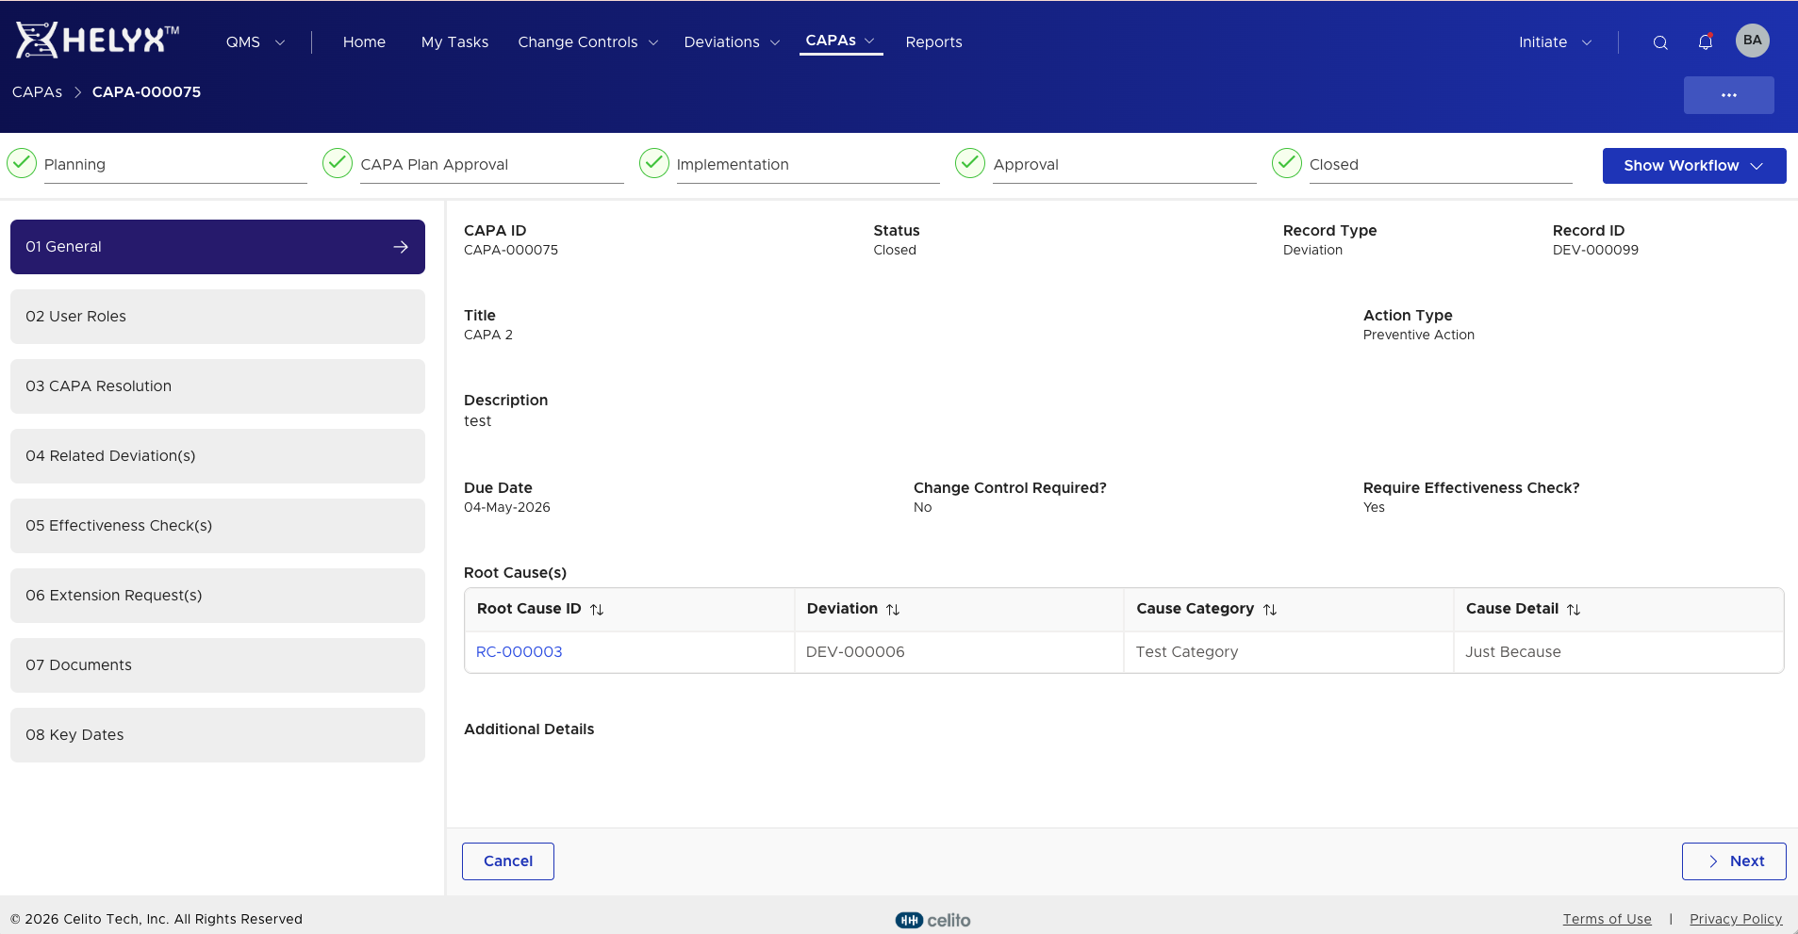Click the CAPA Plan Approval stage label
1798x934 pixels.
(x=435, y=164)
